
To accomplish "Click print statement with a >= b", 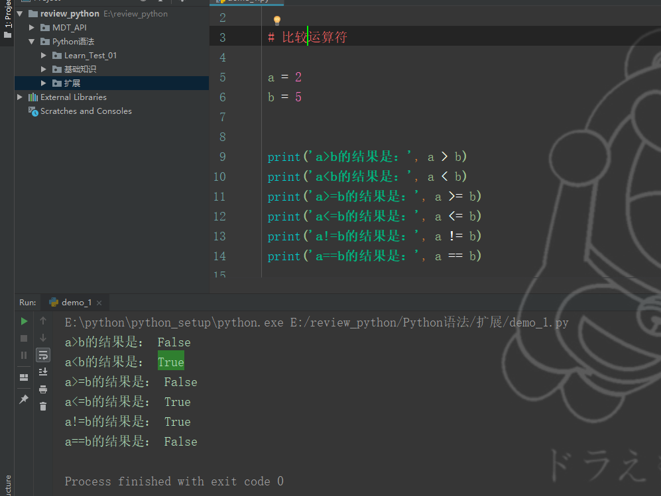I will (375, 197).
